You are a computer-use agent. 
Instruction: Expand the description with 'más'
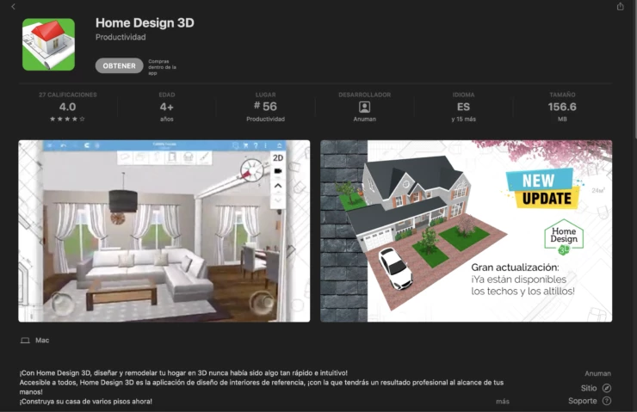point(502,401)
